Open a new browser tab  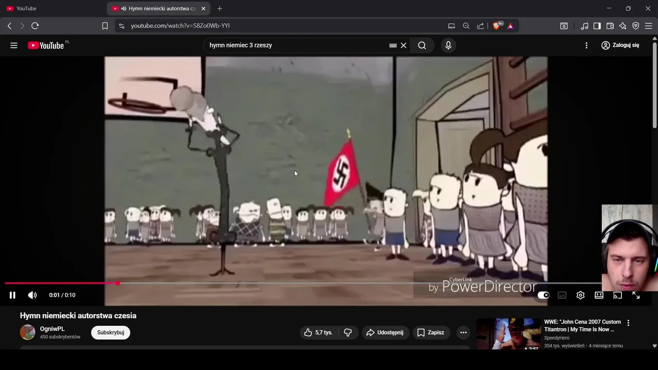pos(220,8)
